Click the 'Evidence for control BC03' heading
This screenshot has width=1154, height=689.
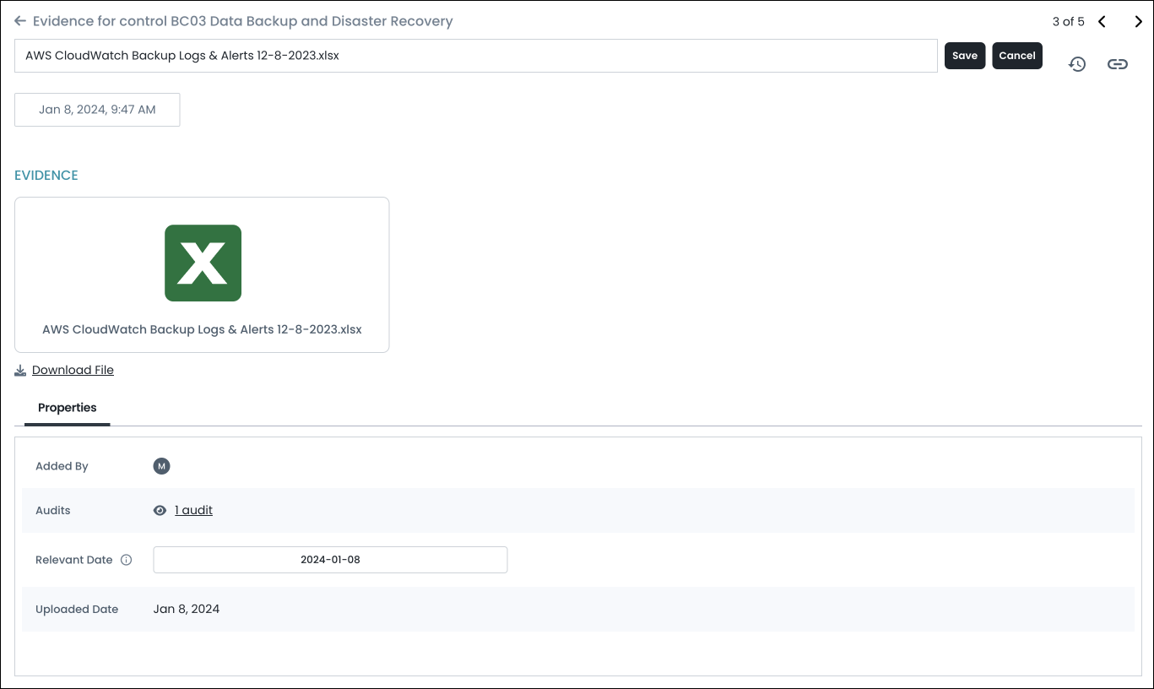click(242, 21)
